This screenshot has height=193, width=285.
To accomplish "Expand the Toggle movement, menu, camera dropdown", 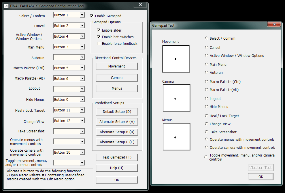I will pos(82,163).
